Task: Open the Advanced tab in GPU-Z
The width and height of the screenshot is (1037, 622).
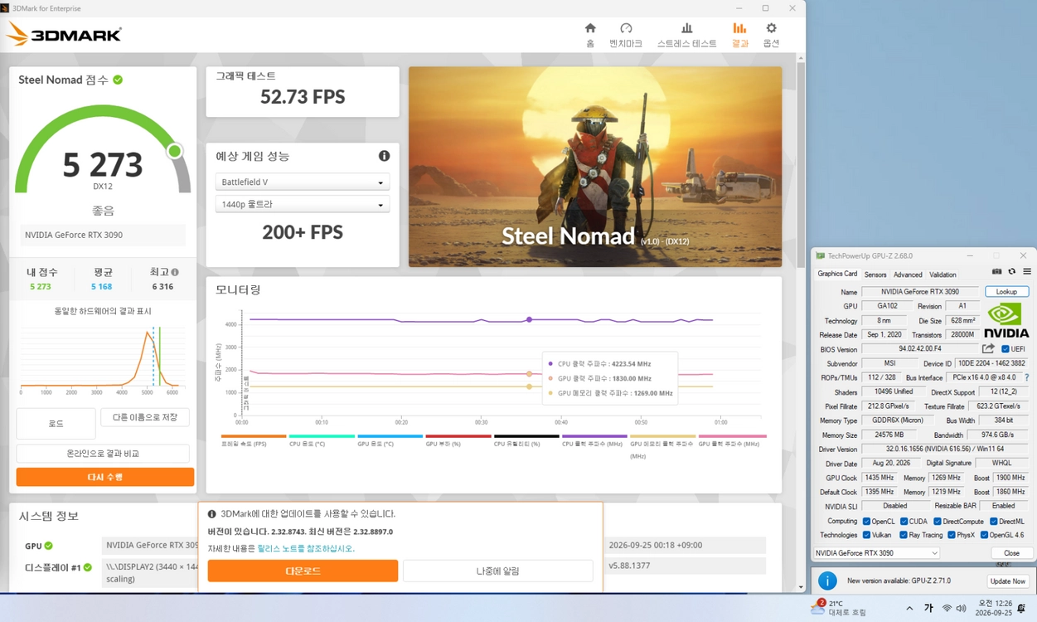Action: pos(908,275)
